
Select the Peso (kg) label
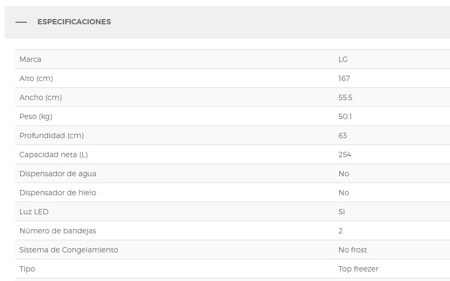36,116
